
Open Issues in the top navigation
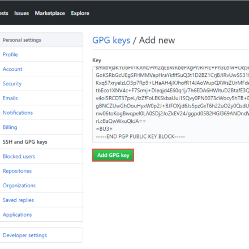(22, 13)
